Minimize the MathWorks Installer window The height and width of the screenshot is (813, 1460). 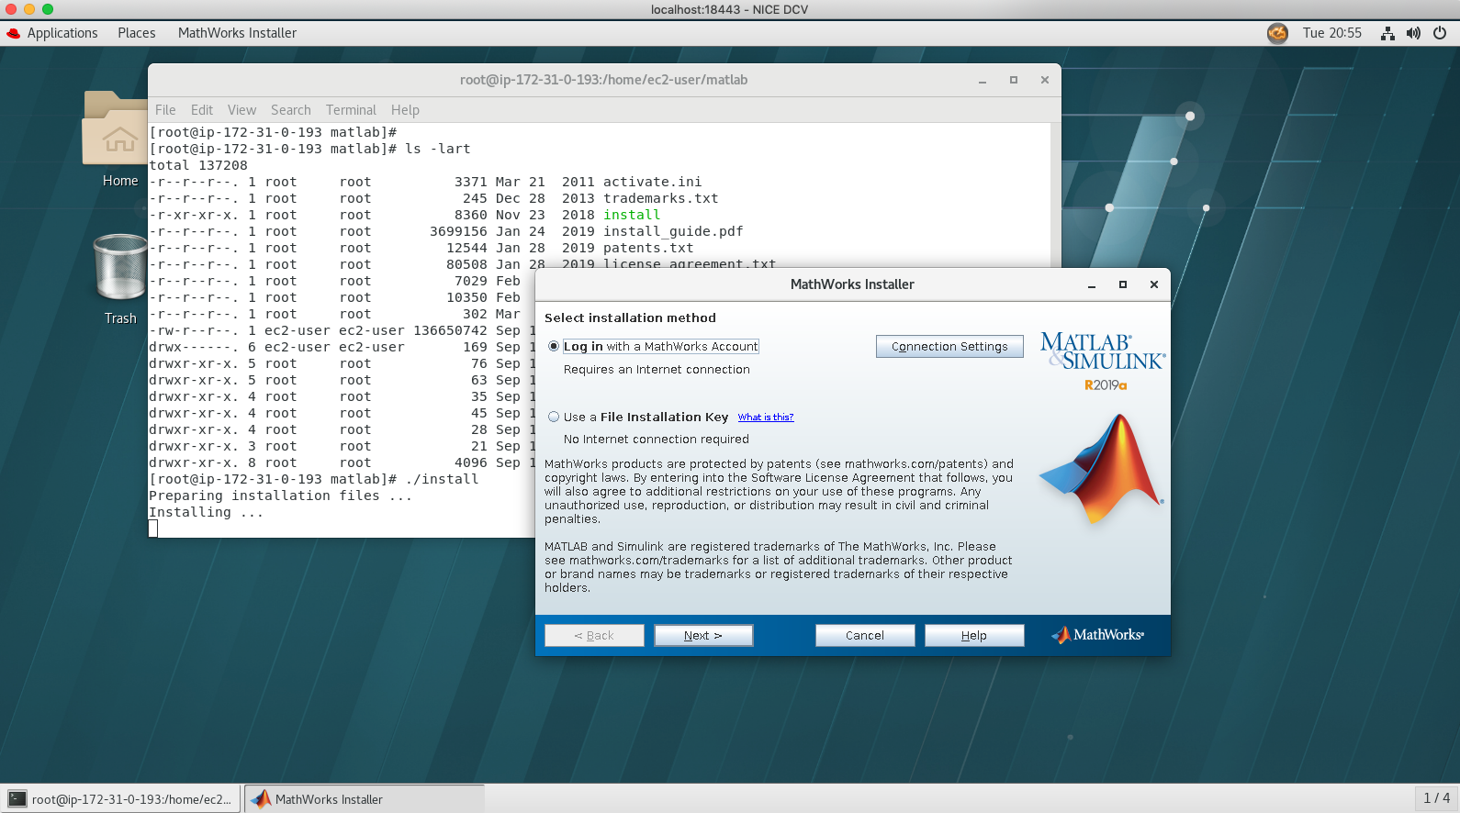(x=1092, y=285)
